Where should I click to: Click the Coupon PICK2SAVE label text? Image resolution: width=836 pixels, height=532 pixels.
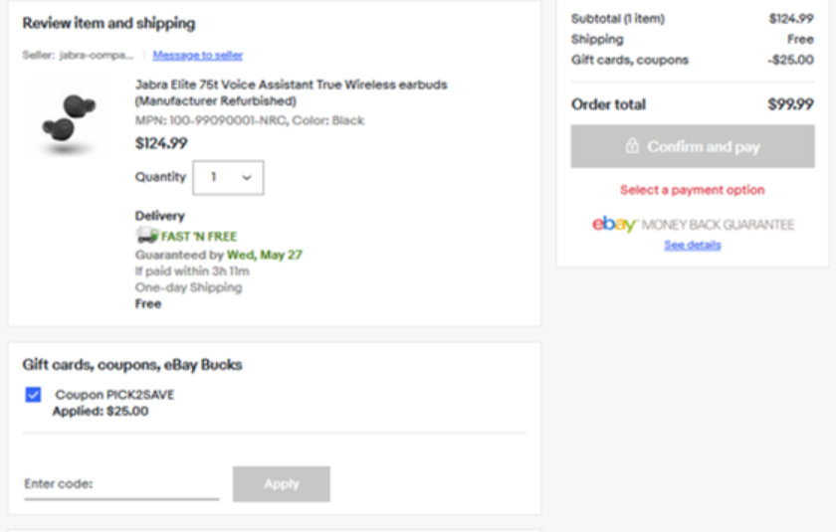(114, 395)
